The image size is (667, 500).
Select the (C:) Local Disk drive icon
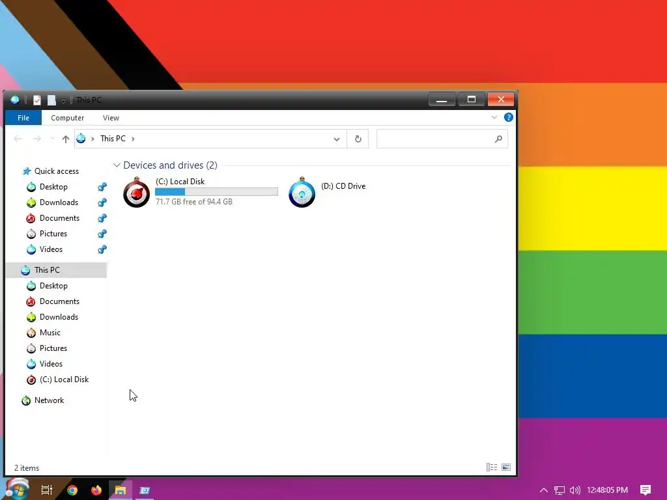pyautogui.click(x=137, y=192)
